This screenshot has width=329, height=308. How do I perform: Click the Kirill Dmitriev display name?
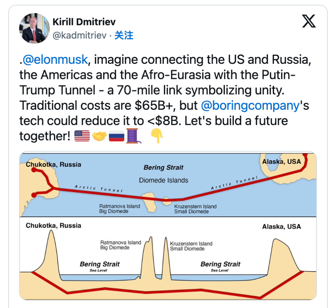coord(84,22)
